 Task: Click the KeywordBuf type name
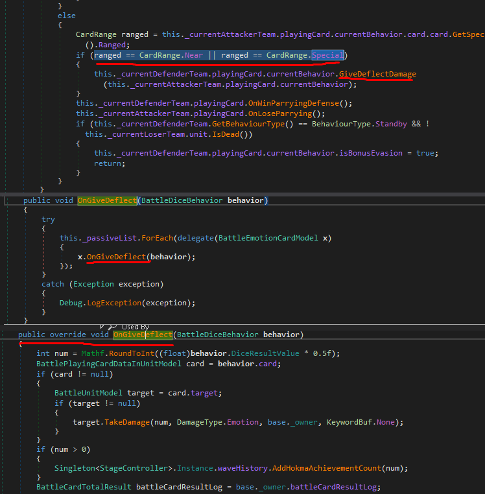pyautogui.click(x=349, y=423)
